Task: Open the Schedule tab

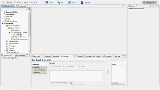Action: pos(107,56)
